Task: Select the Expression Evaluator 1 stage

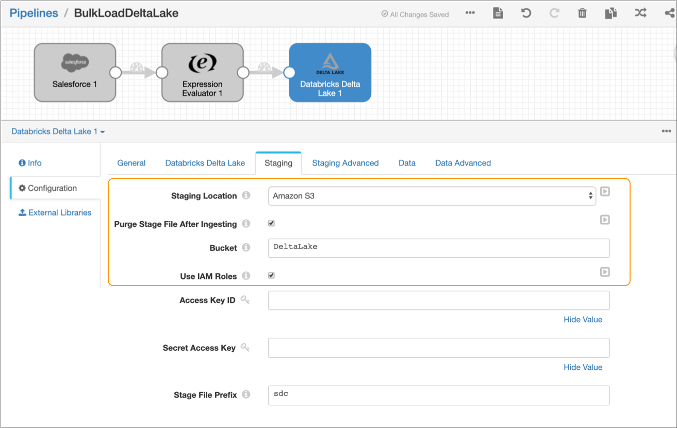Action: [x=202, y=72]
